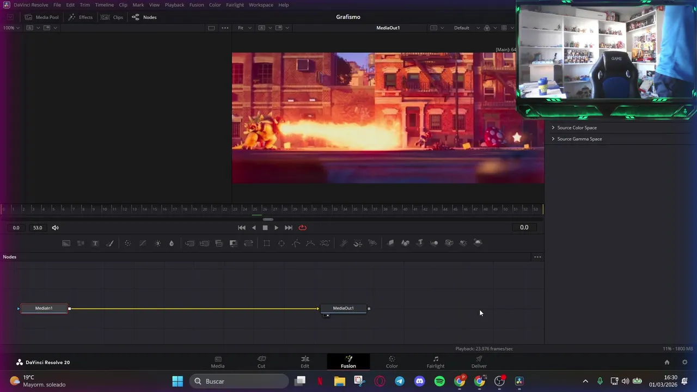This screenshot has width=697, height=392.
Task: Jump to last frame button
Action: [289, 228]
